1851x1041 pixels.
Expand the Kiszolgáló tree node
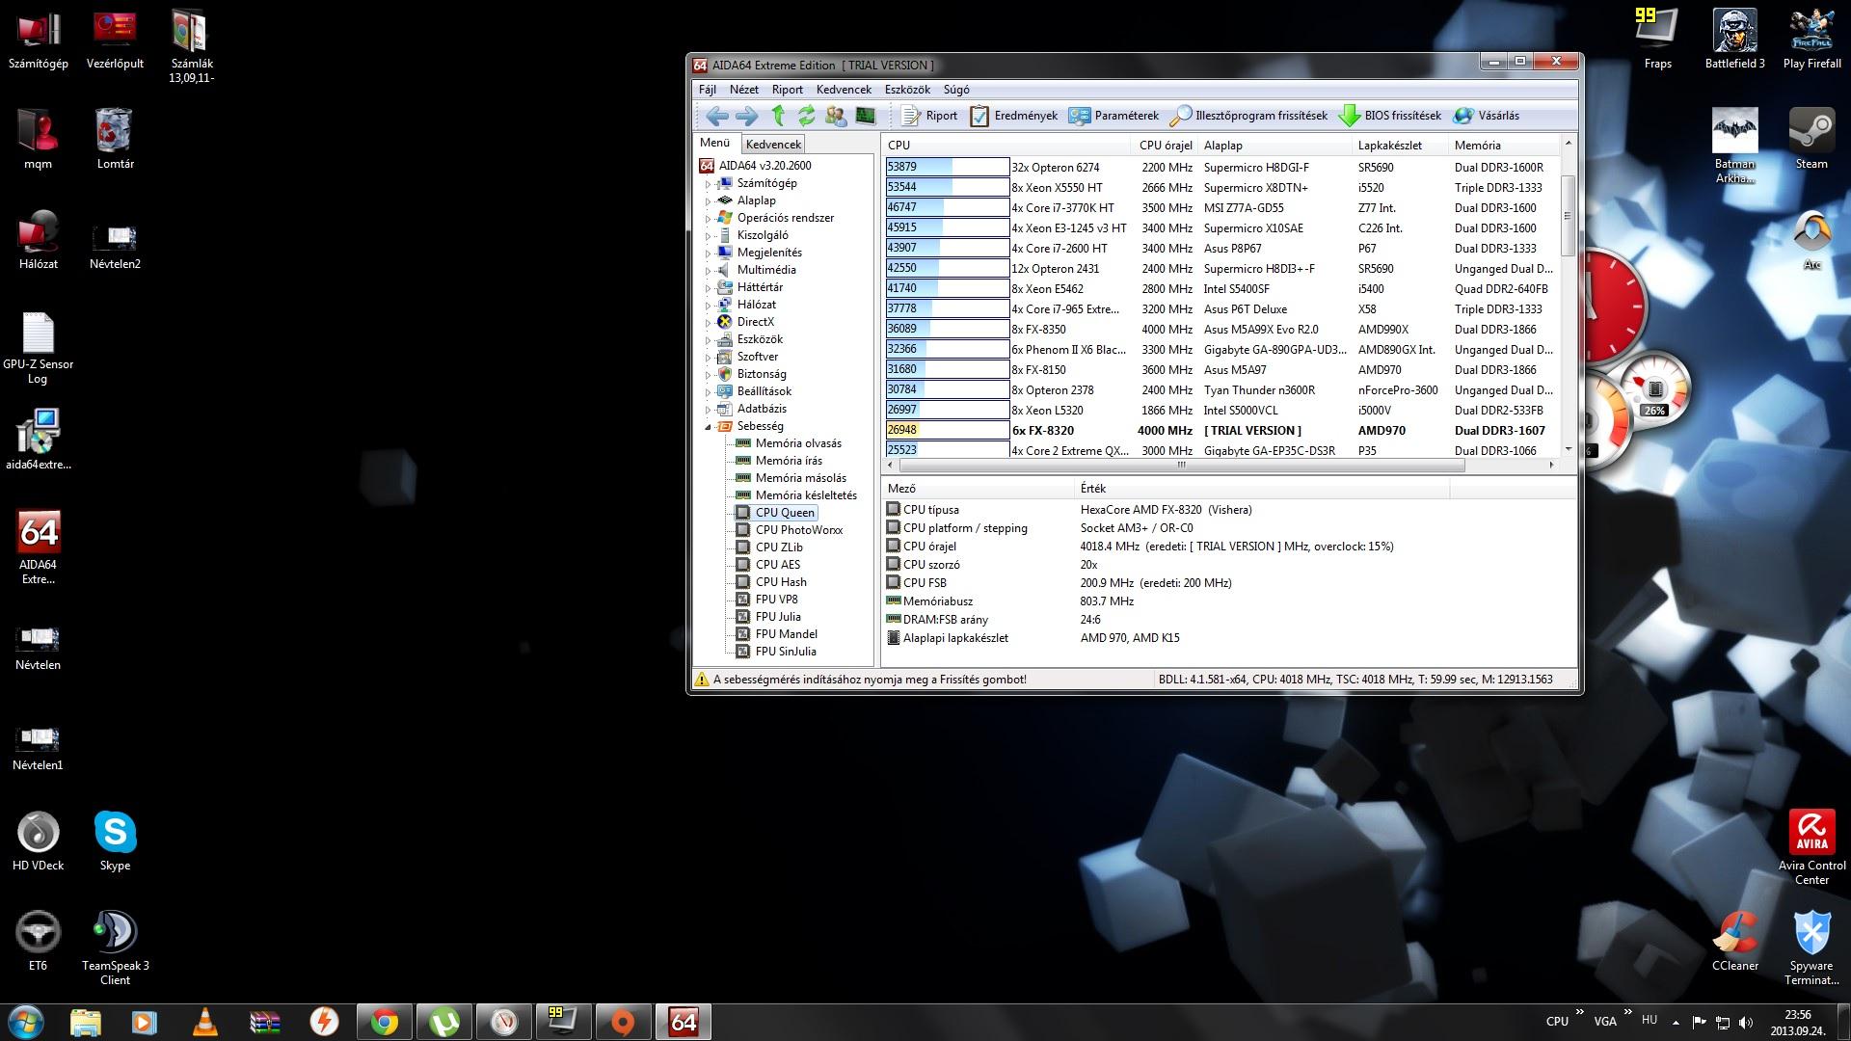(x=708, y=235)
